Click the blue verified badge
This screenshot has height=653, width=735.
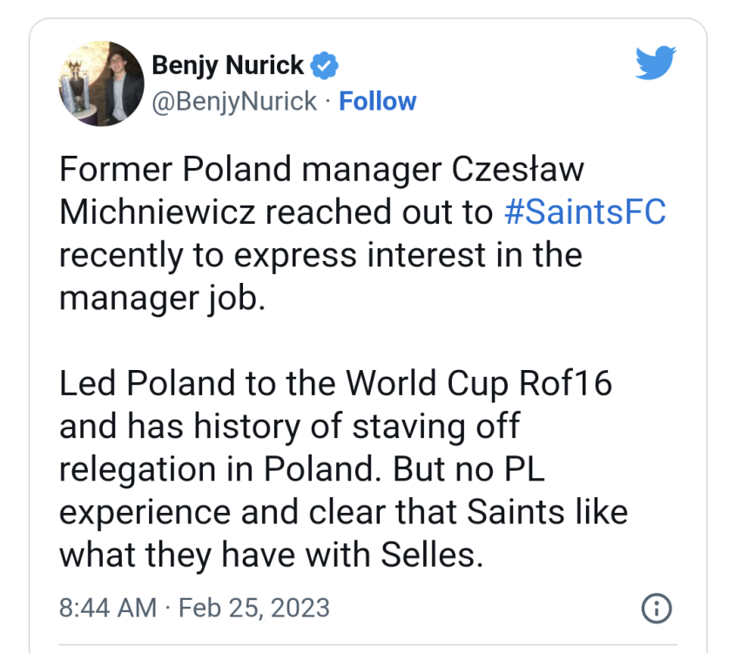(325, 65)
